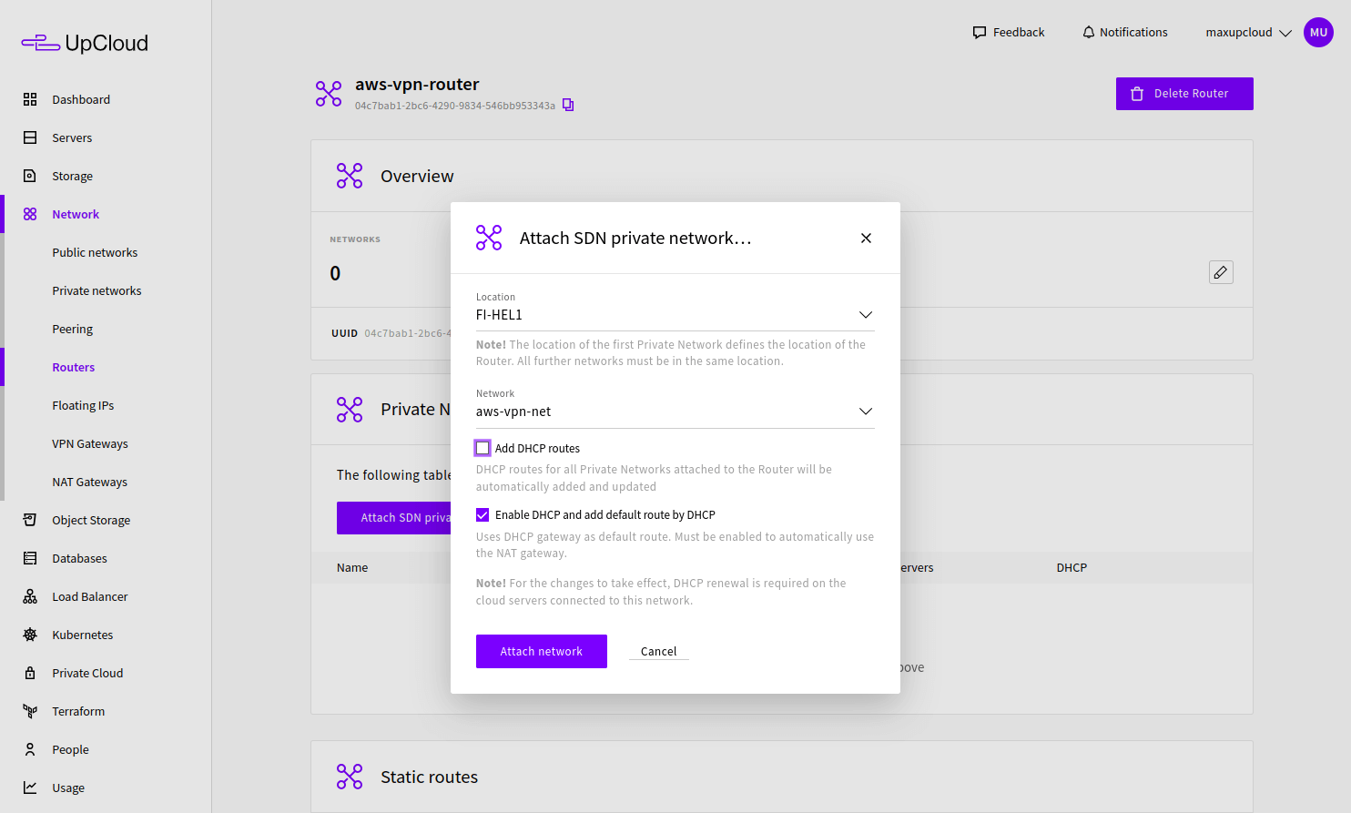Click the Attach network button
Viewport: 1351px width, 813px height.
(542, 652)
